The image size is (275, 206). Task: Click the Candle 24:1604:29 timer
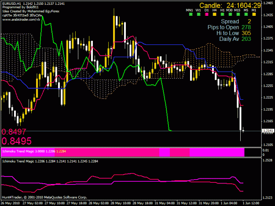pos(230,5)
